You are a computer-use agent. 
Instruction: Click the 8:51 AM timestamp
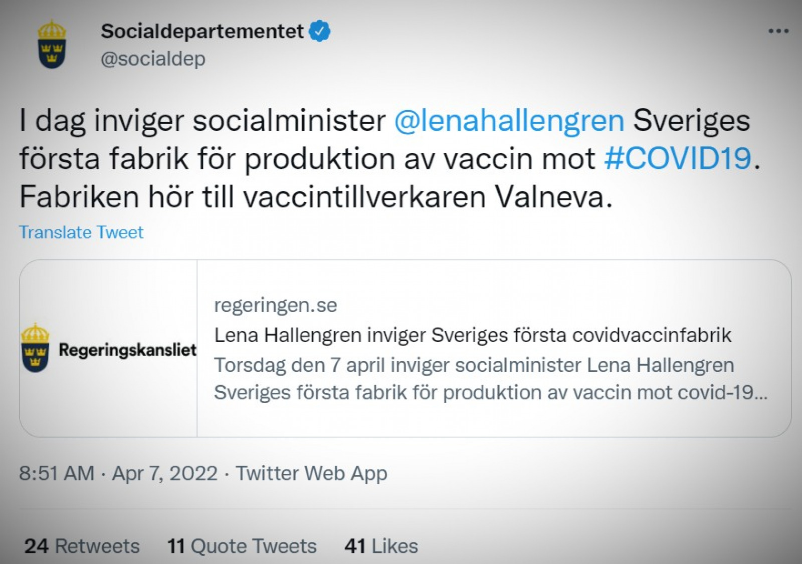click(x=57, y=473)
